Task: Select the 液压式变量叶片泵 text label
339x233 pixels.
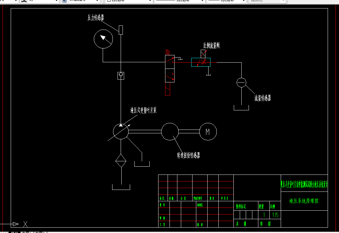Action: (x=143, y=110)
